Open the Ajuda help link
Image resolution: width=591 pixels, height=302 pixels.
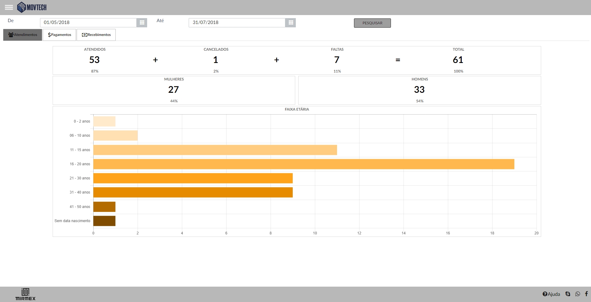pos(551,294)
